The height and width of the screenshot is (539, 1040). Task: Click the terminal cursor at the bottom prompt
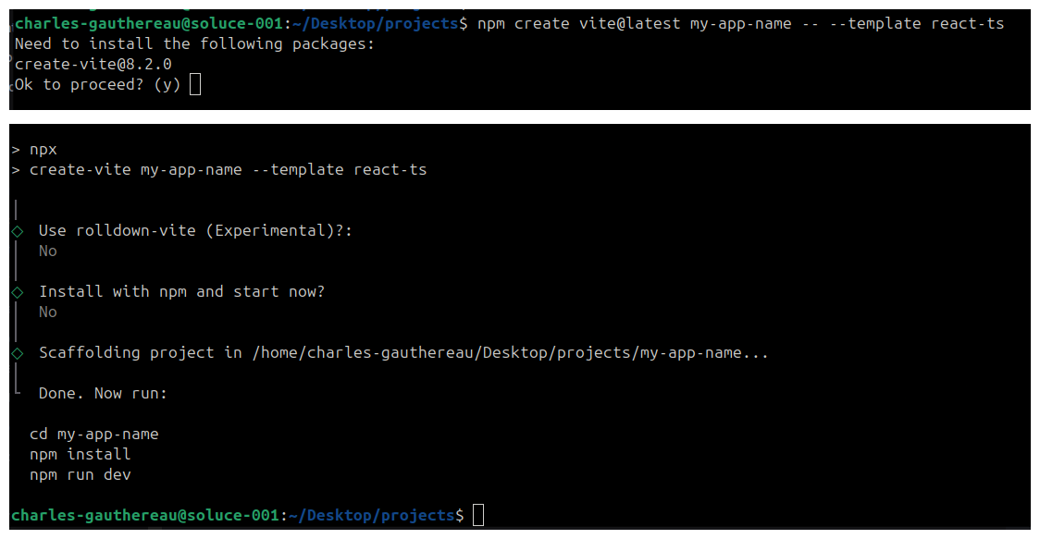pyautogui.click(x=477, y=515)
